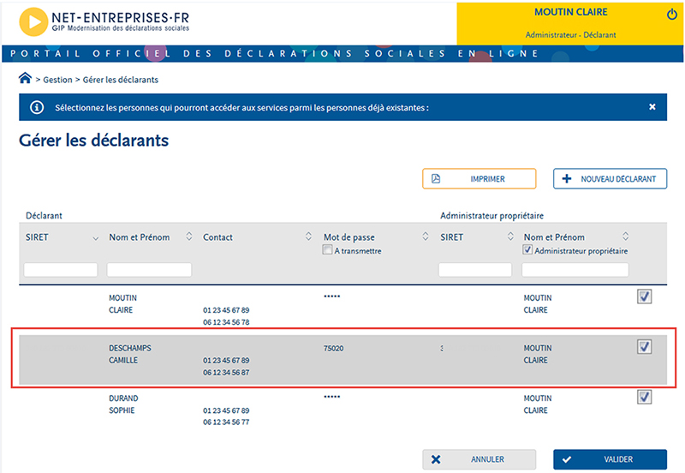Click Administrateur - Déclarant role text
The image size is (685, 473).
click(570, 34)
